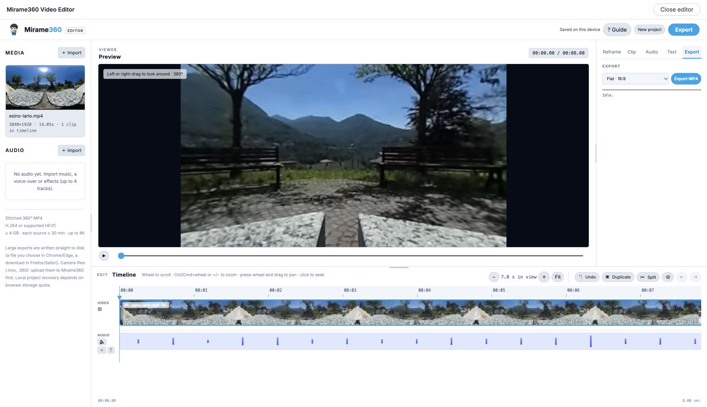The image size is (707, 407).
Task: Nudge clip left with the left arrow
Action: click(x=682, y=277)
